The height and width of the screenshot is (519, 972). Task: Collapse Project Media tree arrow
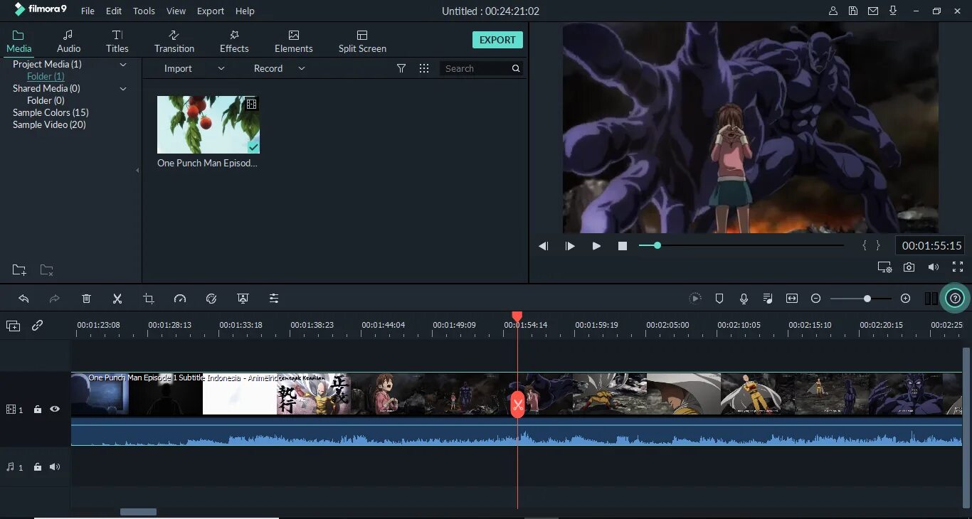[123, 65]
